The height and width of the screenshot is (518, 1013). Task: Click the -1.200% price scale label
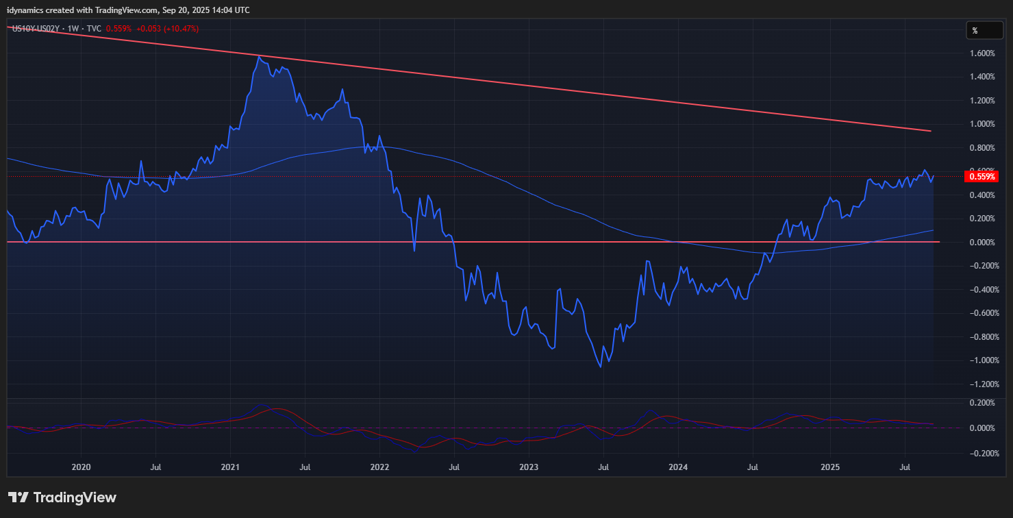[980, 384]
